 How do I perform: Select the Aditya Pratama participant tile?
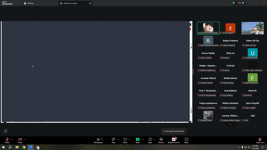click(x=230, y=41)
